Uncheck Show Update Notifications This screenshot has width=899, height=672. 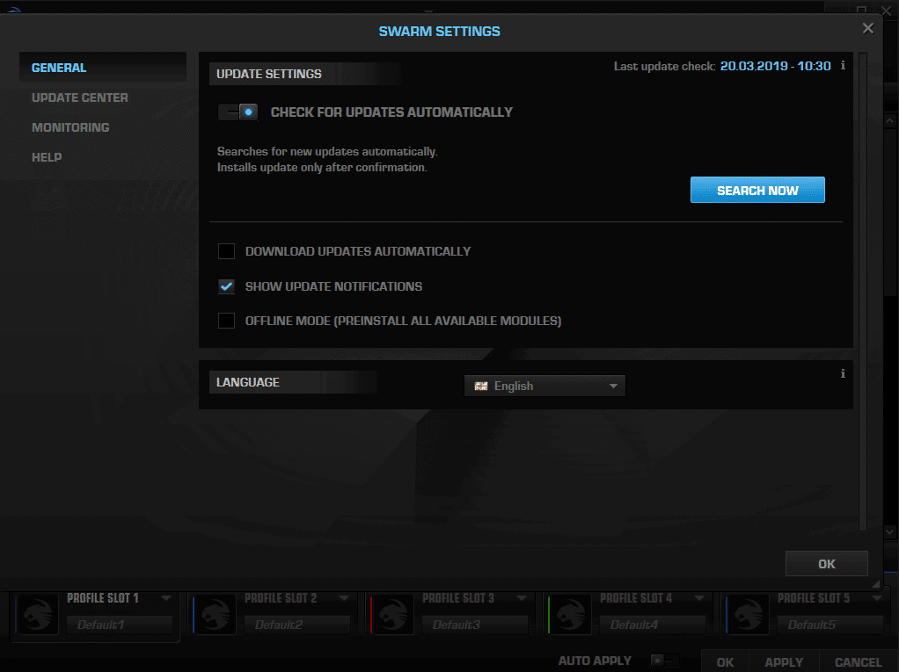(x=226, y=286)
